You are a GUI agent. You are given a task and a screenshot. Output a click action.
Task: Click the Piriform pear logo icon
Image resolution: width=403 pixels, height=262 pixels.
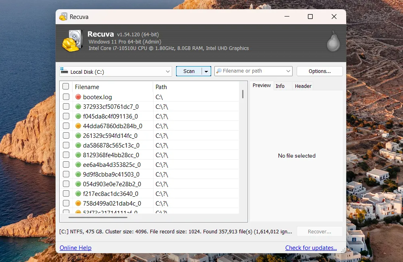click(333, 41)
